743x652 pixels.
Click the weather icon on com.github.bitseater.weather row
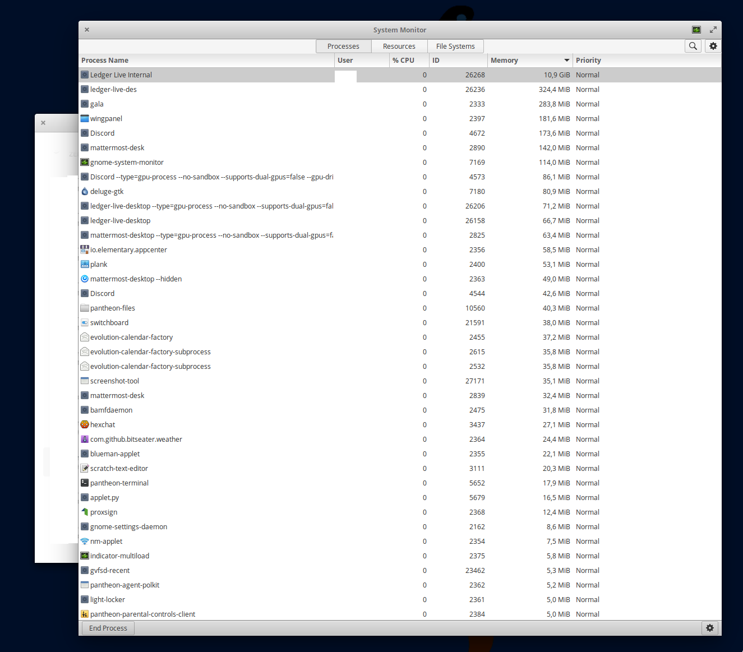(84, 439)
